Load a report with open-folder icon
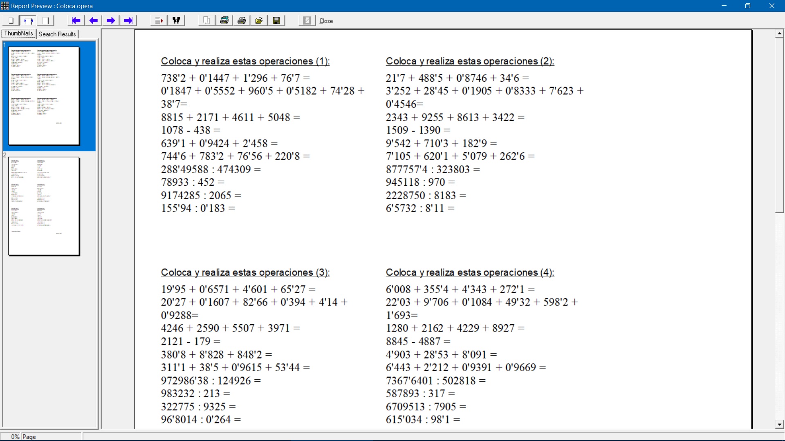 tap(259, 20)
